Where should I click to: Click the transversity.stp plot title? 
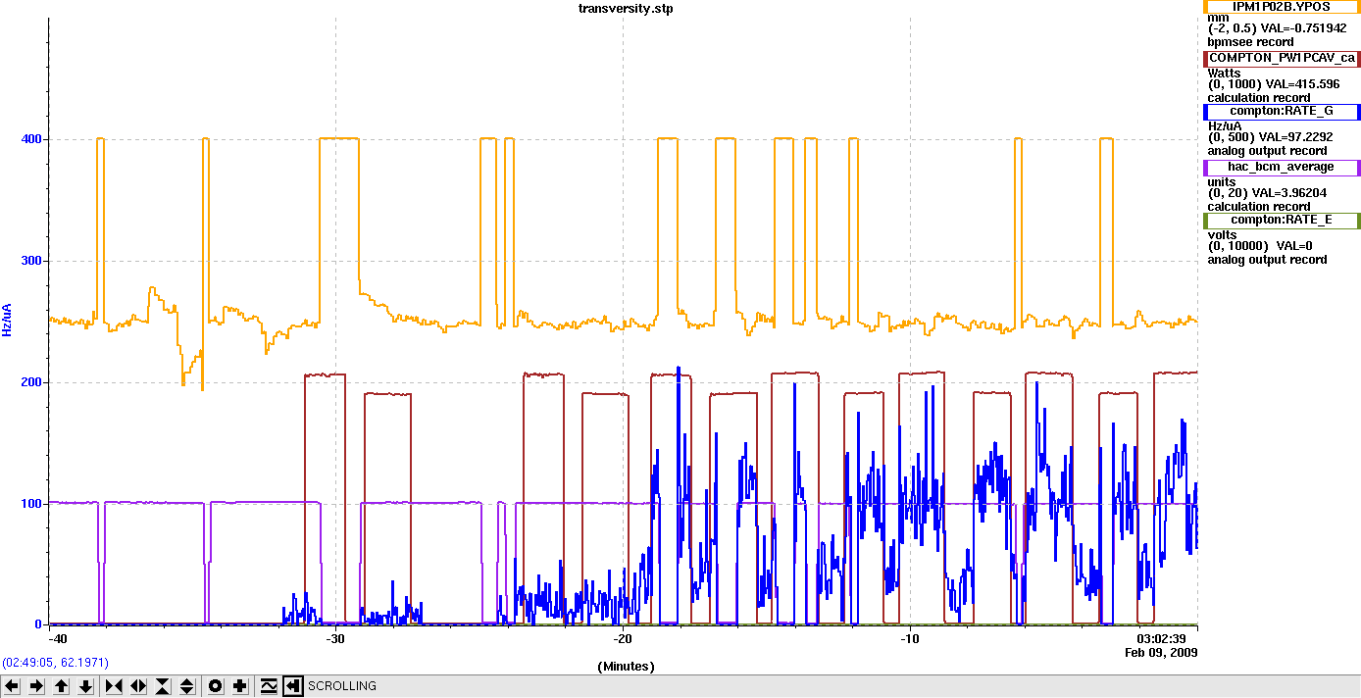pos(626,8)
